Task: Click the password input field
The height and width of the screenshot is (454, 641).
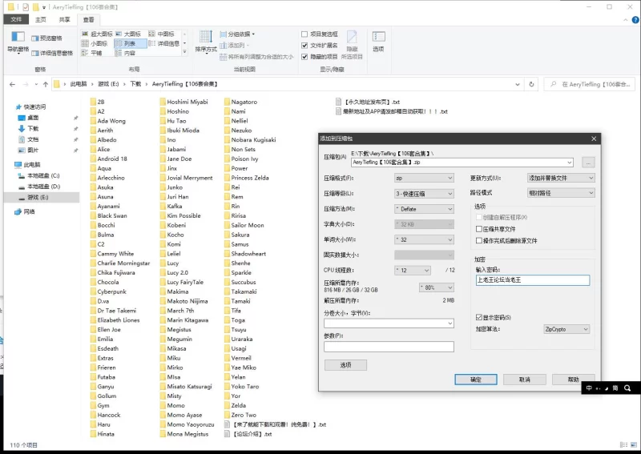Action: coord(532,280)
